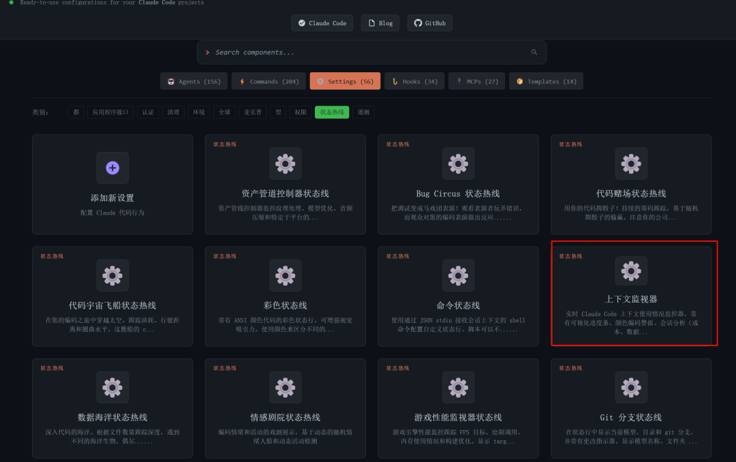The image size is (736, 462).
Task: Click gear icon on 资产管道控制器状态线 card
Action: (x=285, y=164)
